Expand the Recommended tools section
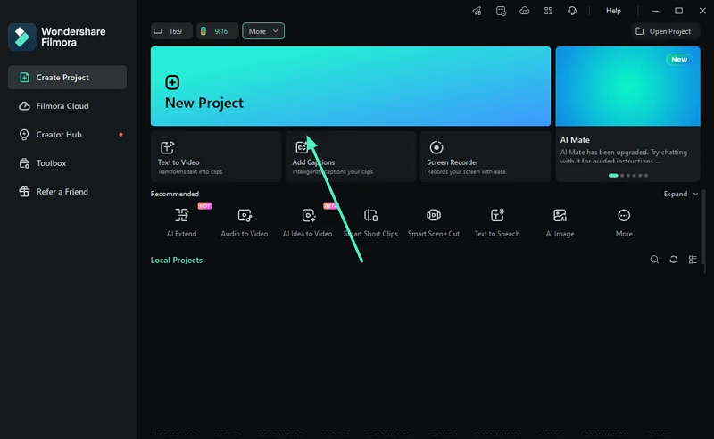This screenshot has height=439, width=714. coord(681,194)
